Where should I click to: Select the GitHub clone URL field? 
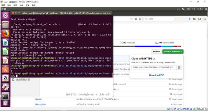click(154, 67)
